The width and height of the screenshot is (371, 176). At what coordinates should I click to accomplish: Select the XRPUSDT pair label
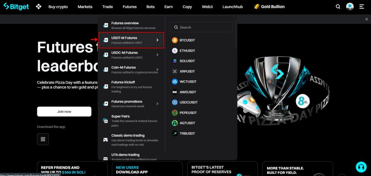pos(187,71)
